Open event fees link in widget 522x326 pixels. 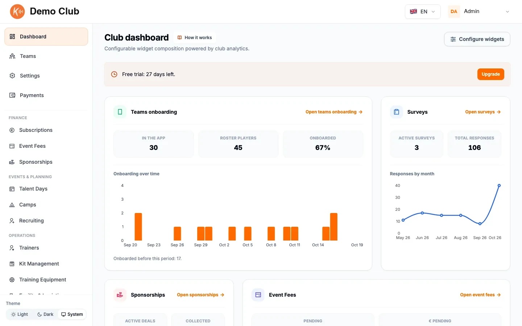(480, 295)
